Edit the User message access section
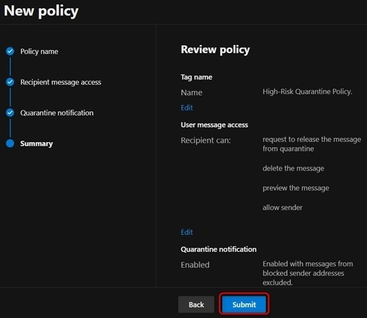The image size is (367, 318). click(187, 232)
